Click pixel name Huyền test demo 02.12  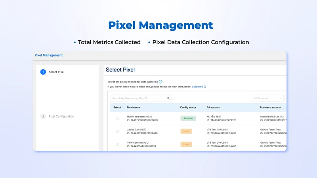tap(139, 117)
